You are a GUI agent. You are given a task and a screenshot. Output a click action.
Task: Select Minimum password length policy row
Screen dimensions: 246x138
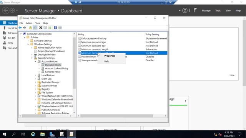pos(123,49)
